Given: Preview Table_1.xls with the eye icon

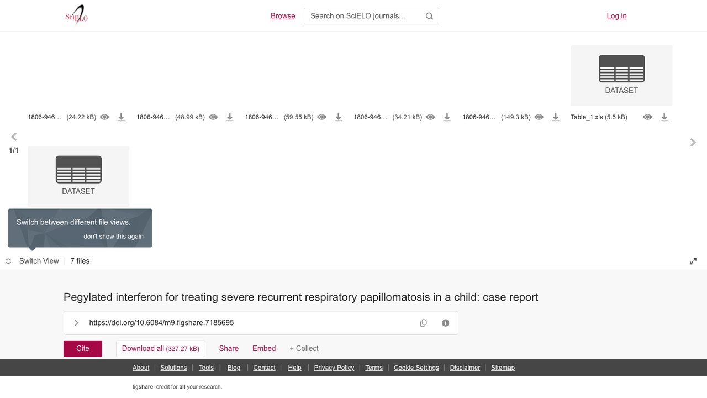Looking at the screenshot, I should tap(648, 117).
